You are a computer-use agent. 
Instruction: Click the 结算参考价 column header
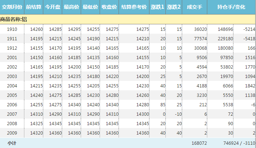pos(134,7)
